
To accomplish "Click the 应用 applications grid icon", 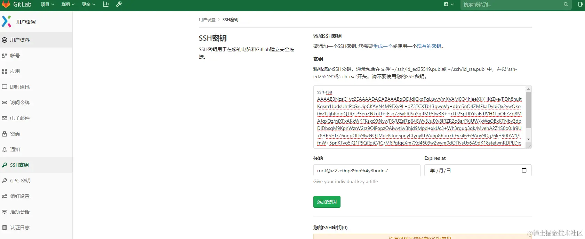I will pos(5,71).
